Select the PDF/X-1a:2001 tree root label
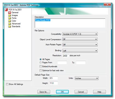The width and height of the screenshot is (115, 99). coord(15,10)
